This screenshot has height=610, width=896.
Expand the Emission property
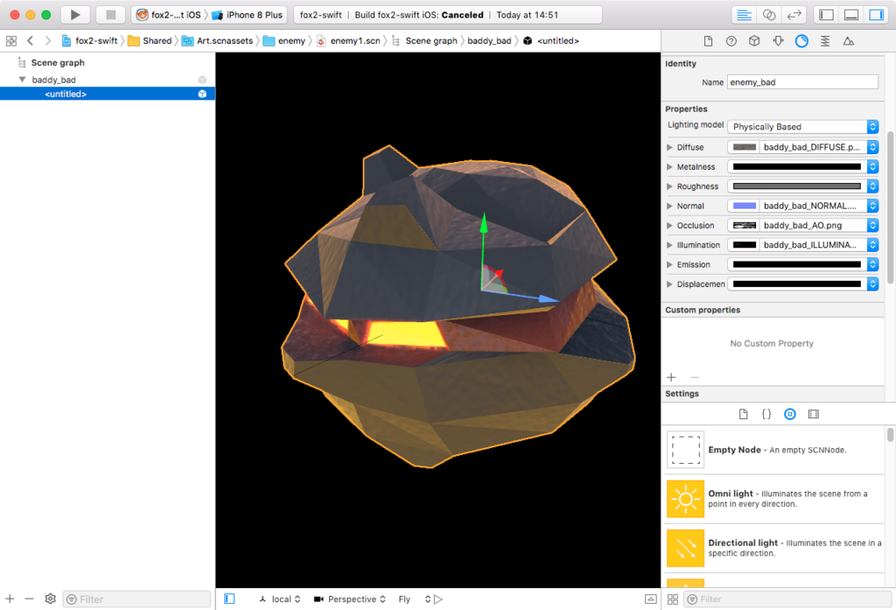point(669,264)
